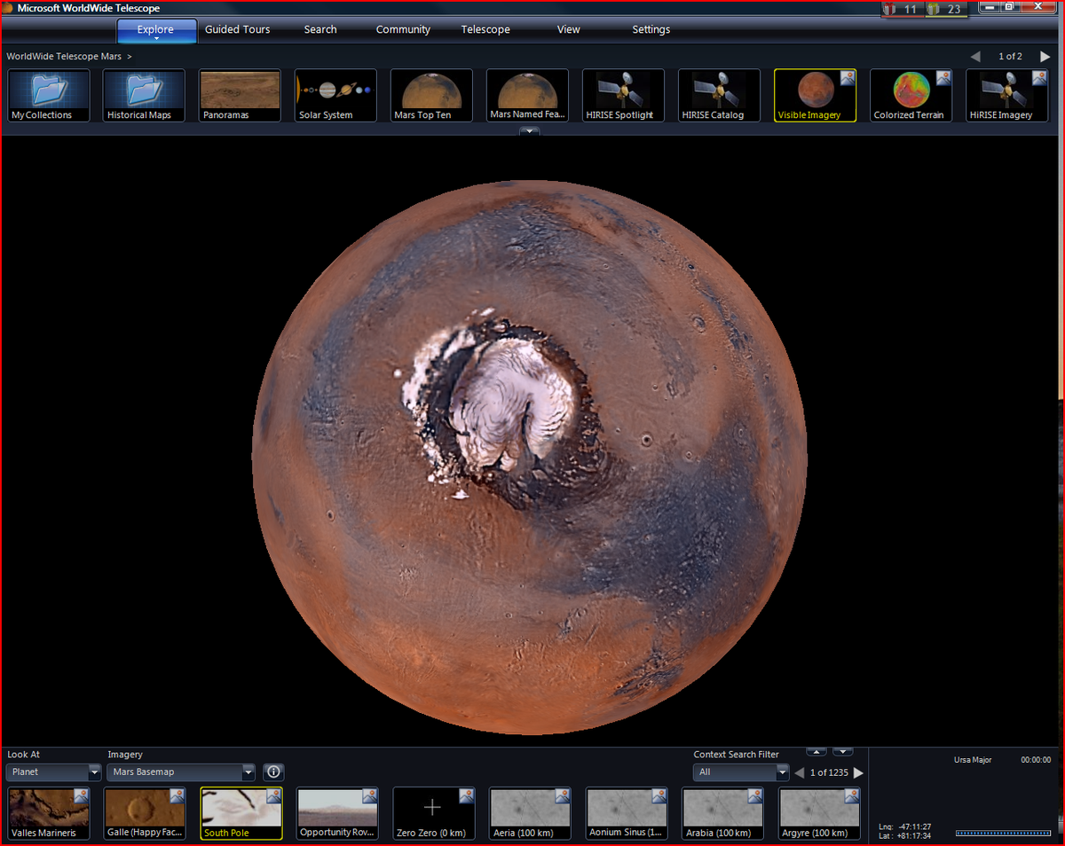Open the Historical Maps collection icon
Screen dimensions: 1065x846
click(x=144, y=95)
